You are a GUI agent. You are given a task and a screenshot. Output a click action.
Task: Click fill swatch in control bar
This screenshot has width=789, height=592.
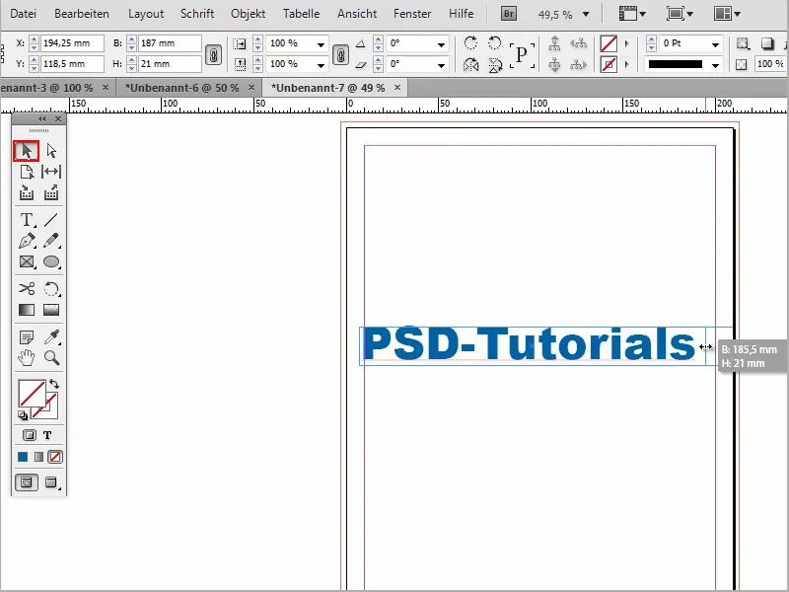[x=609, y=43]
